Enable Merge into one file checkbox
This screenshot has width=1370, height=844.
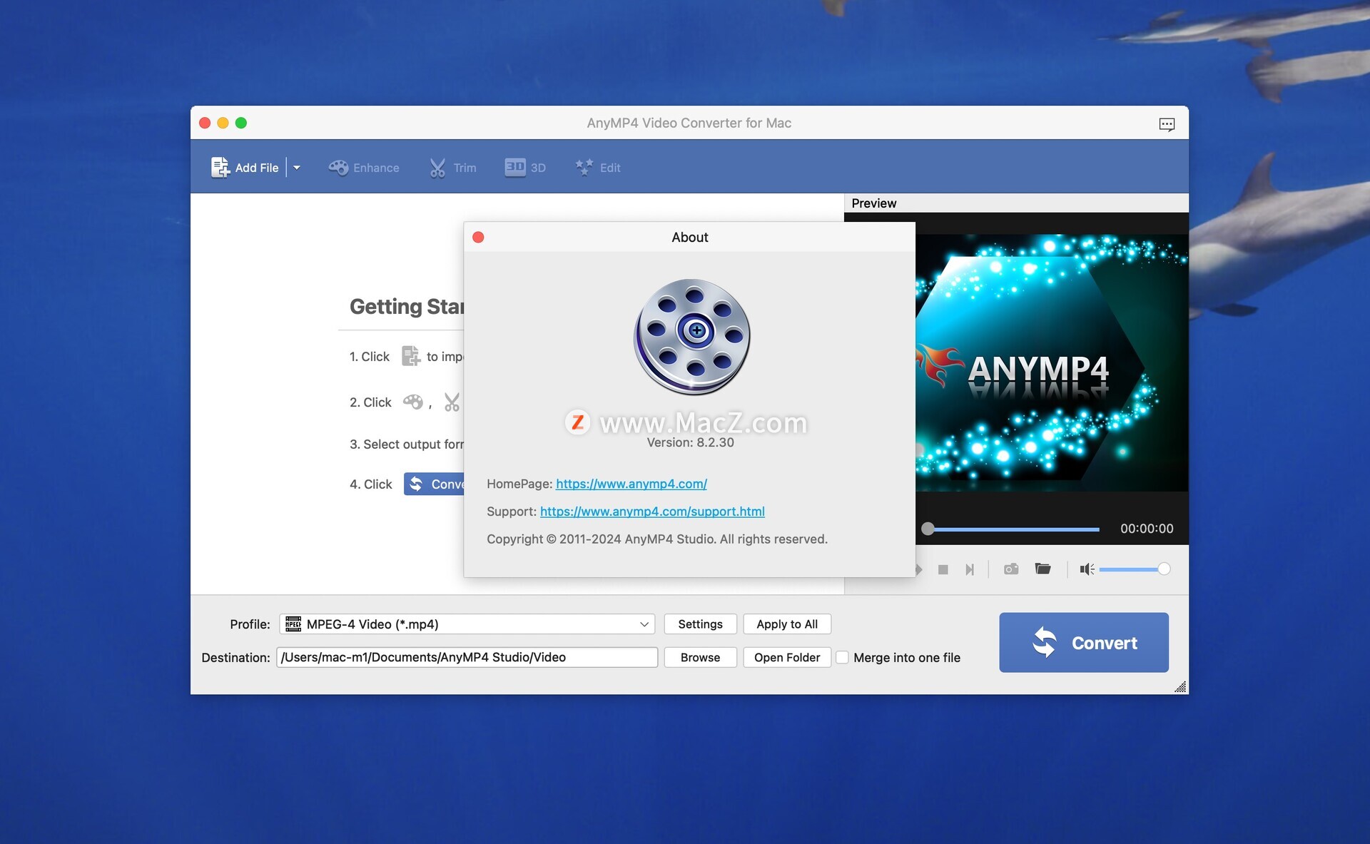[x=842, y=657]
